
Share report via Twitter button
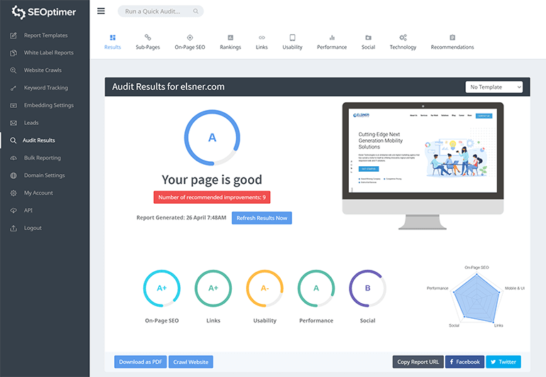[x=503, y=362]
